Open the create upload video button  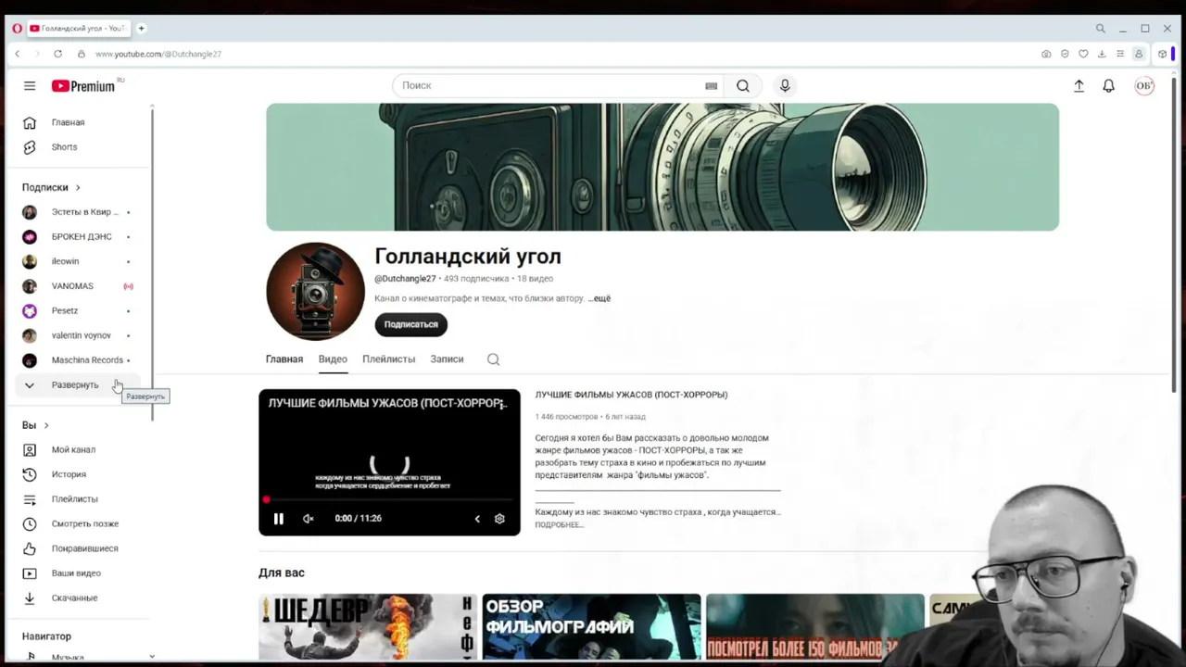tap(1079, 86)
